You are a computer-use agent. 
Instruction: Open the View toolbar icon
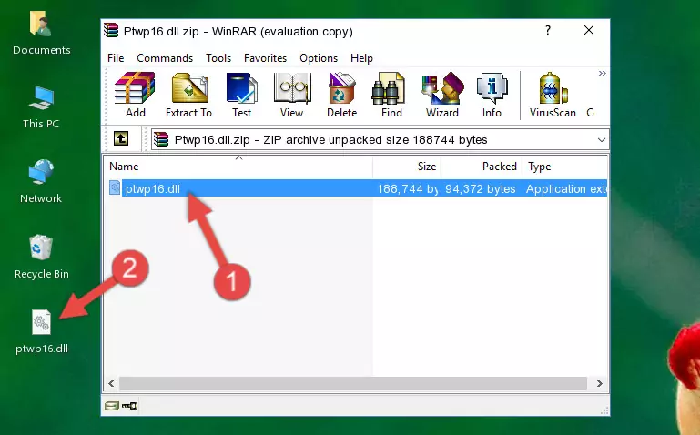point(292,95)
